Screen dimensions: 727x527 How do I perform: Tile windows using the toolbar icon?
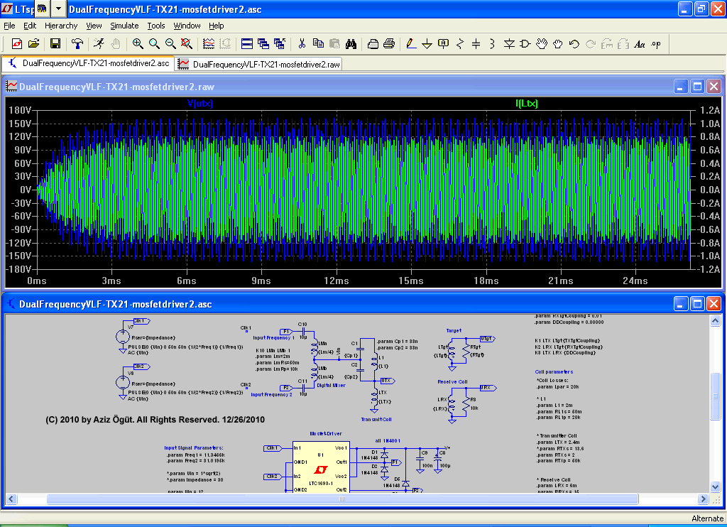(x=246, y=43)
